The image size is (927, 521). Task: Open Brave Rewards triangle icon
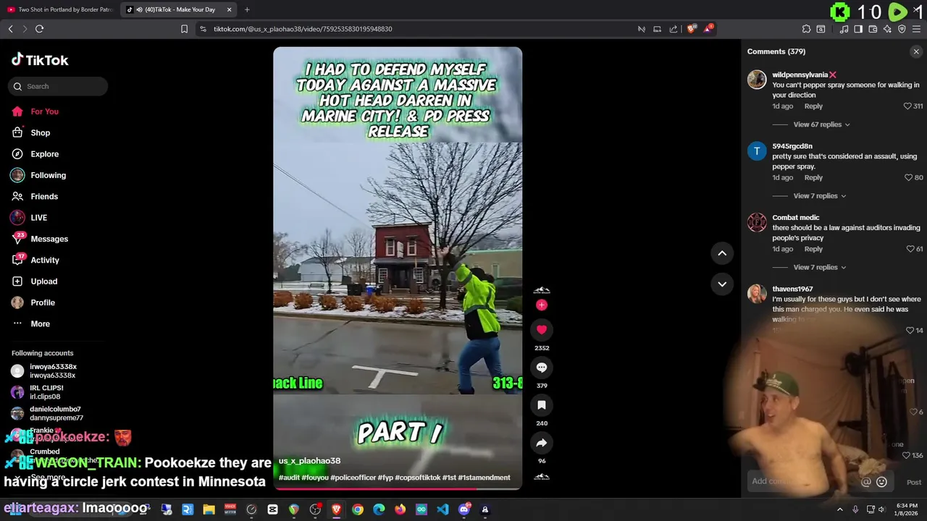[x=708, y=29]
